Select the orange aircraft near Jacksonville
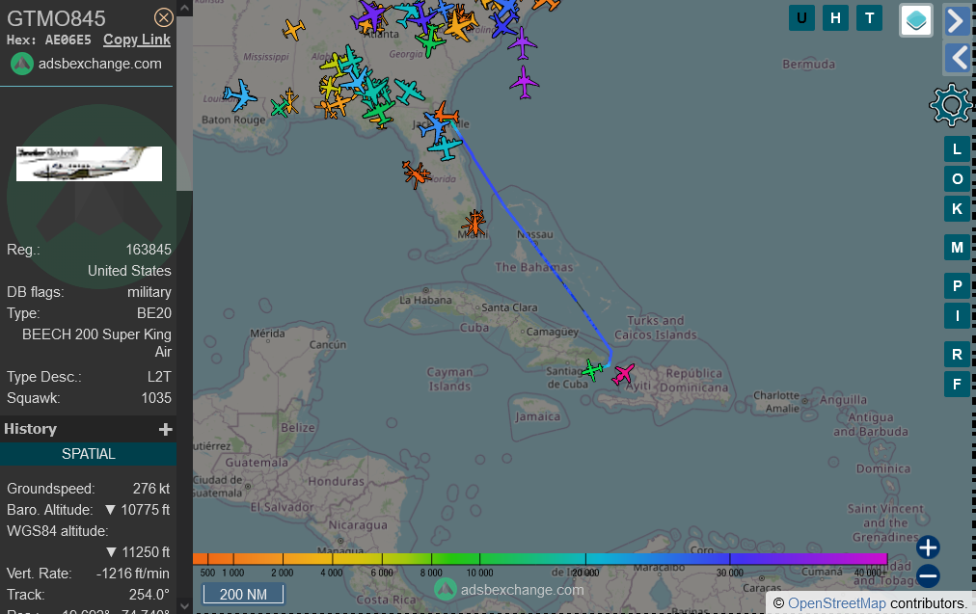 [x=446, y=113]
